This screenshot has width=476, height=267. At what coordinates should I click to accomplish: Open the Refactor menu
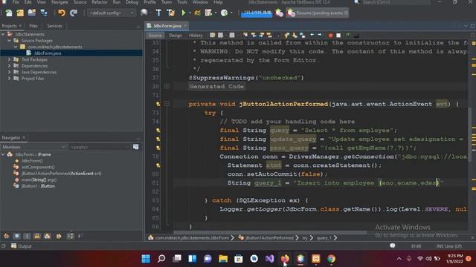click(x=100, y=2)
